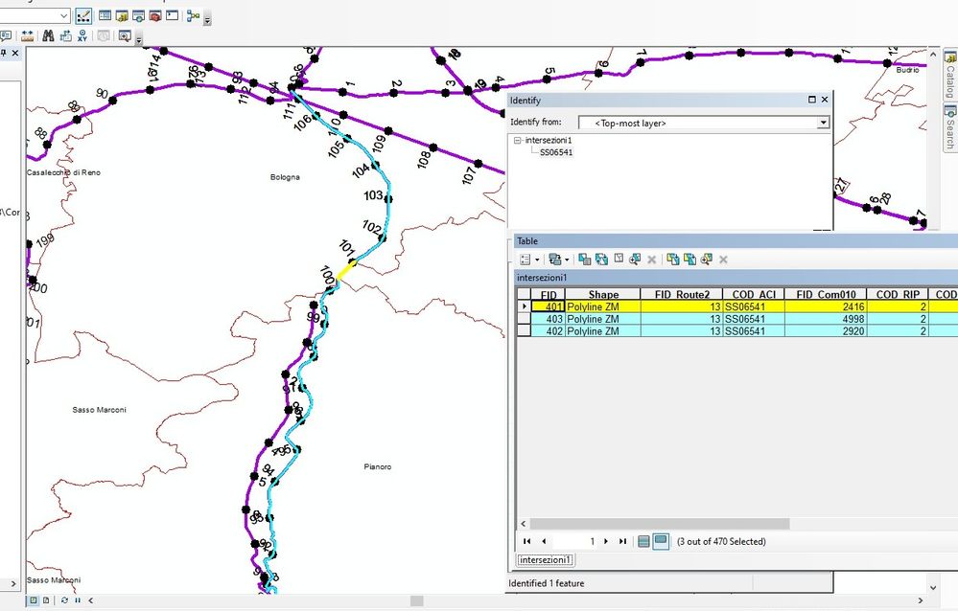Screen dimensions: 958x611
Task: Click Zoom To Highlighted icon
Action: point(707,260)
